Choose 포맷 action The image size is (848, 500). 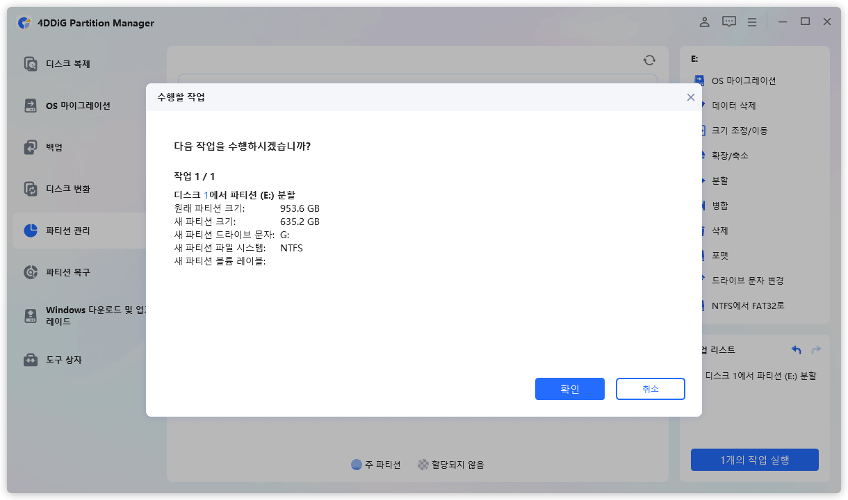(x=720, y=256)
